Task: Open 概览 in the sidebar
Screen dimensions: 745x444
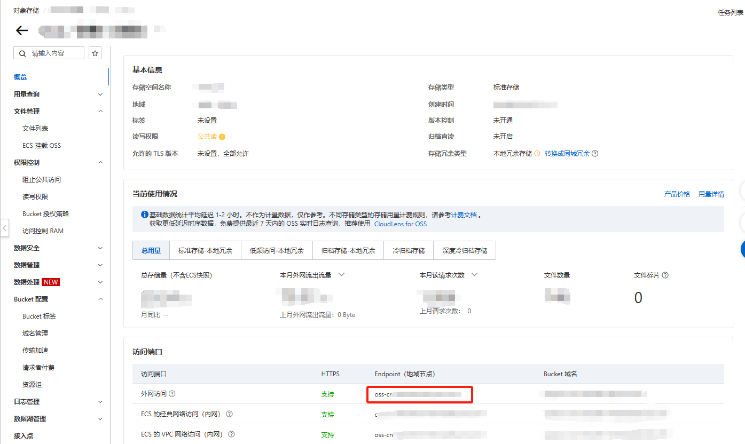Action: tap(20, 77)
